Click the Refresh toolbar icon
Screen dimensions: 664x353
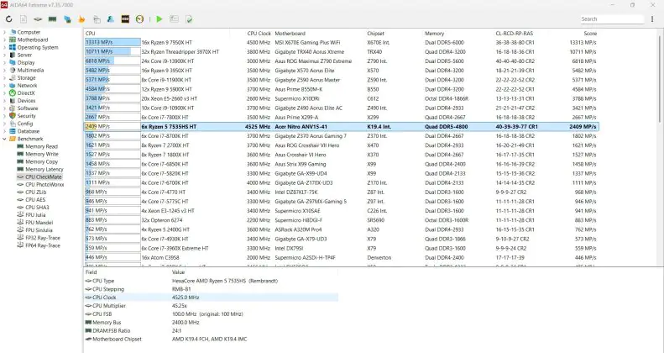click(9, 19)
